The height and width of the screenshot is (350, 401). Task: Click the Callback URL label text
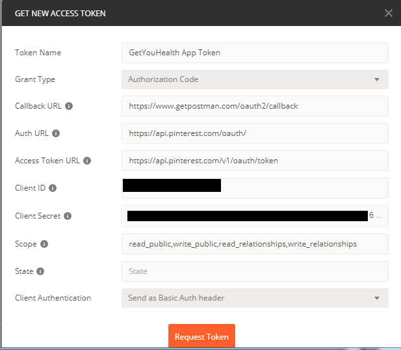tap(38, 106)
